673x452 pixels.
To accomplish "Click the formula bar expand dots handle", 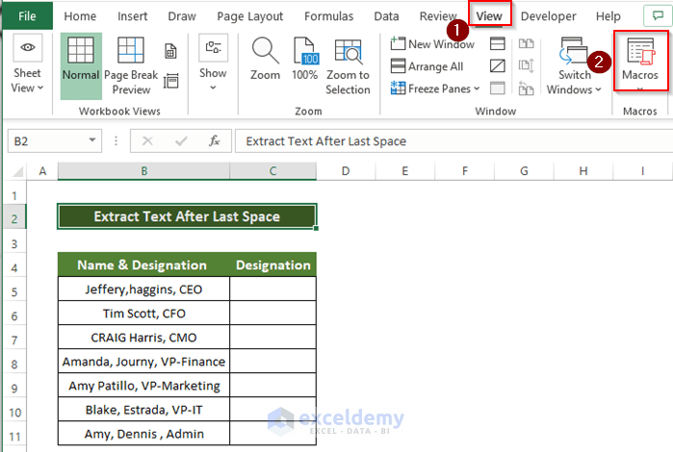I will click(116, 140).
